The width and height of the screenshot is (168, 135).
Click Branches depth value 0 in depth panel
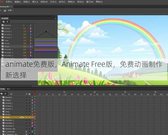(x=24, y=25)
